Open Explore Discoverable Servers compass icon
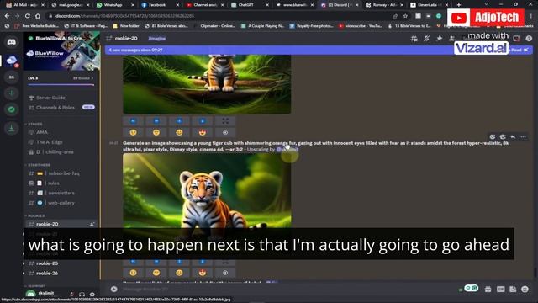Viewport: 538px width, 303px height. point(11,109)
